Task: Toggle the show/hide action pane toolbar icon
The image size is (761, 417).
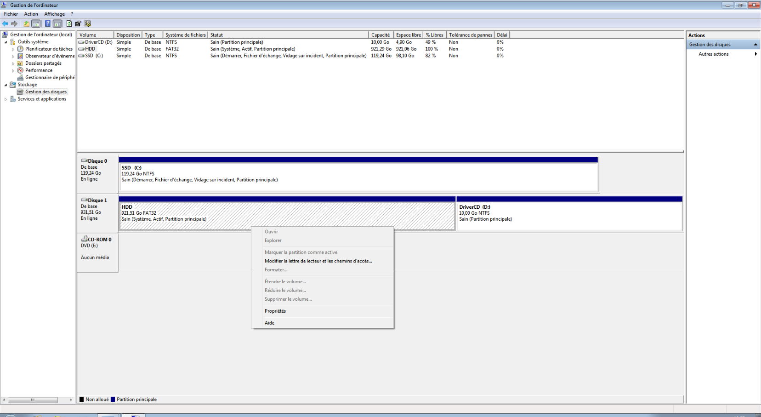Action: click(57, 23)
